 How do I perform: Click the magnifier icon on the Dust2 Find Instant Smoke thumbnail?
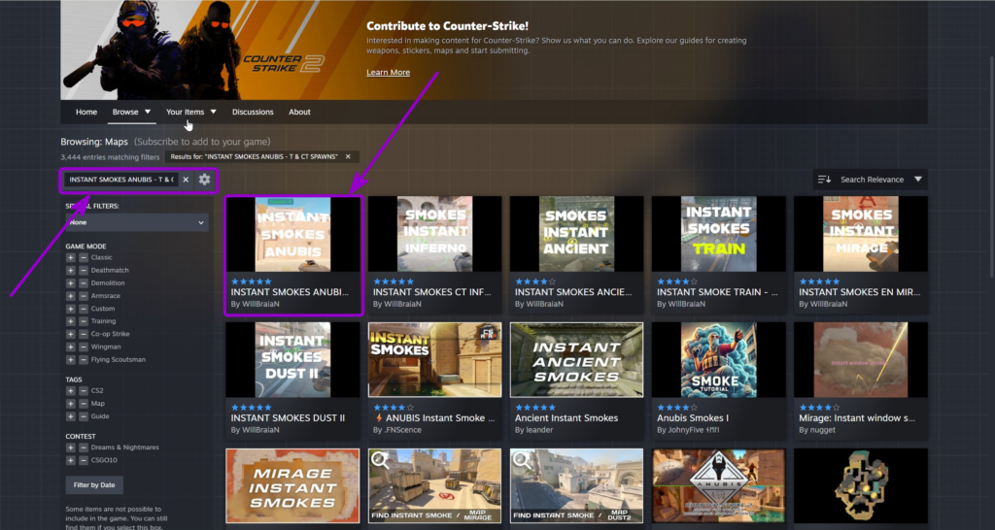tap(522, 461)
